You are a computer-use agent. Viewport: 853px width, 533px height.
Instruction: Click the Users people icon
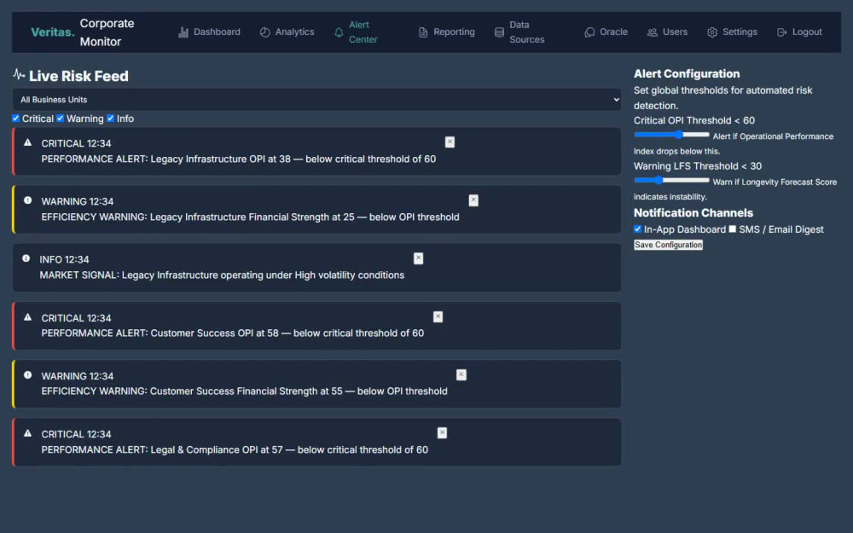653,32
